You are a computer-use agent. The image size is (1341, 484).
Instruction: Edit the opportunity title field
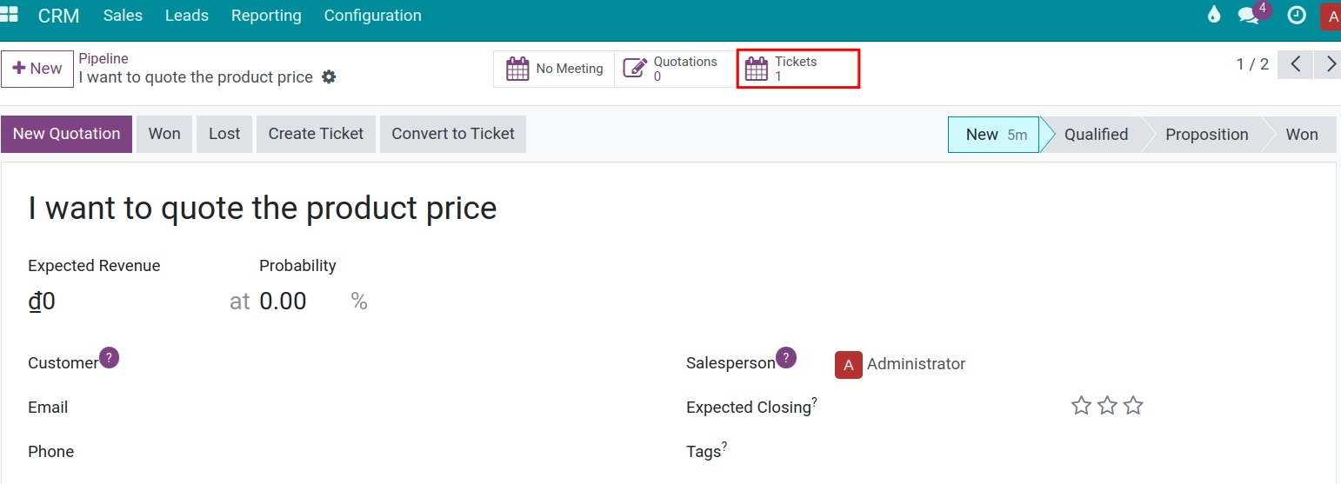pyautogui.click(x=263, y=209)
